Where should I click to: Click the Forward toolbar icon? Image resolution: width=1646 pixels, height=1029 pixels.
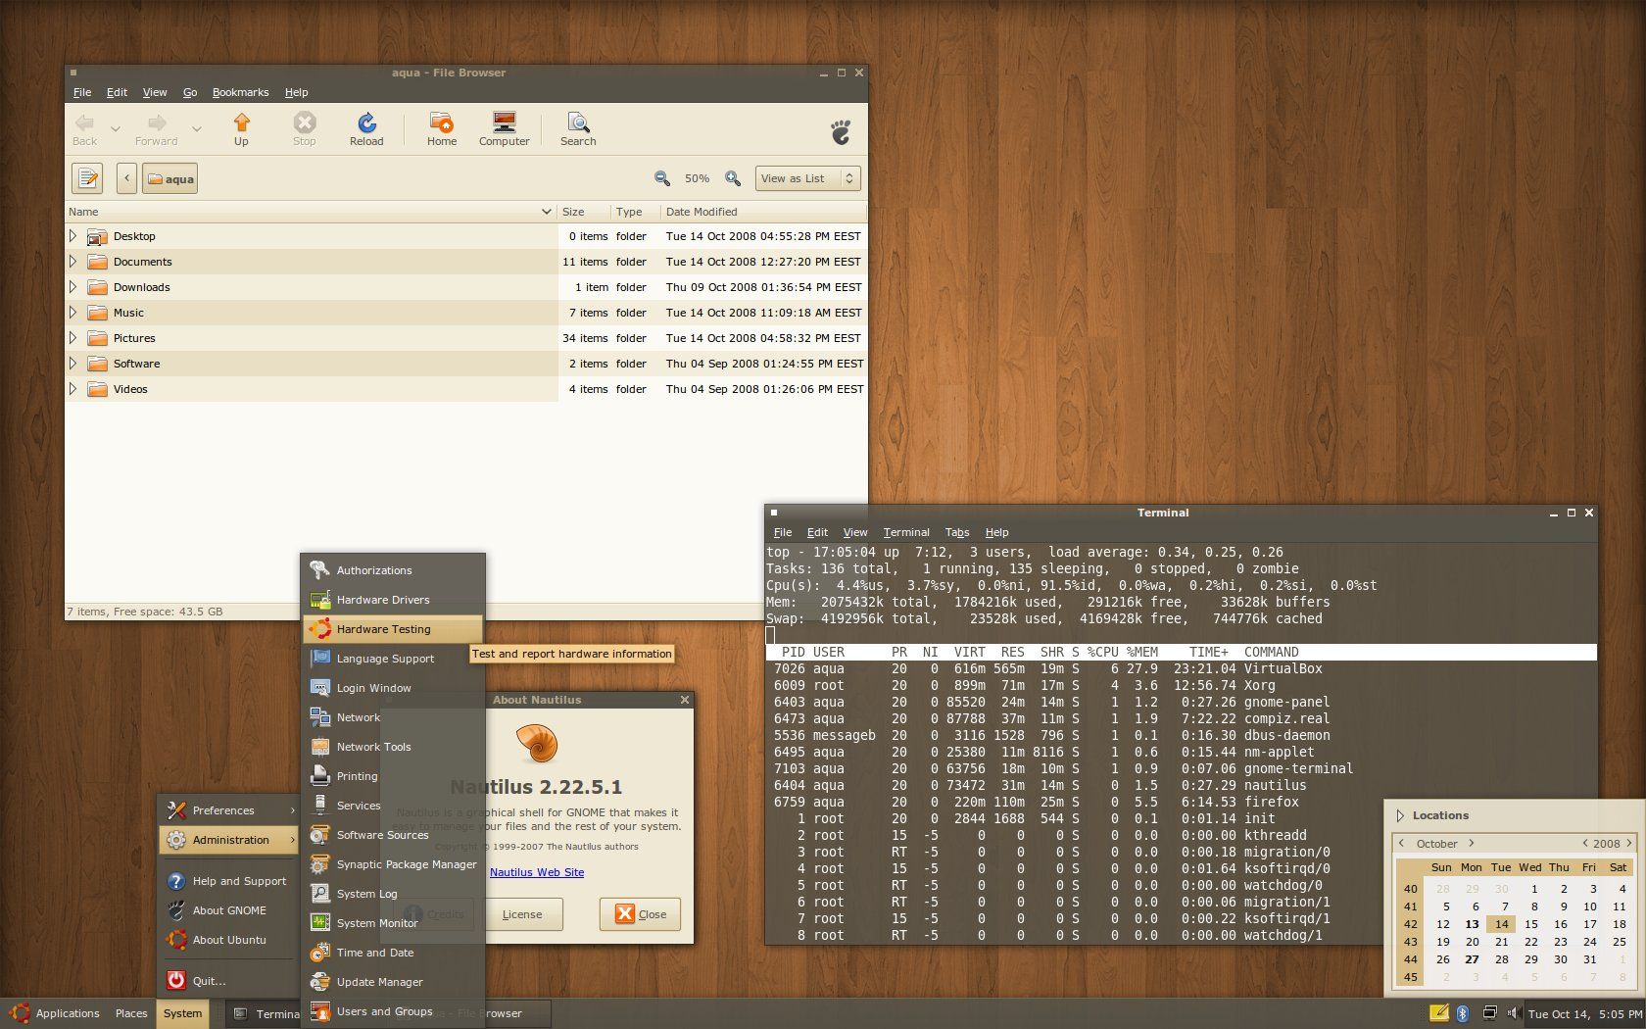(157, 128)
